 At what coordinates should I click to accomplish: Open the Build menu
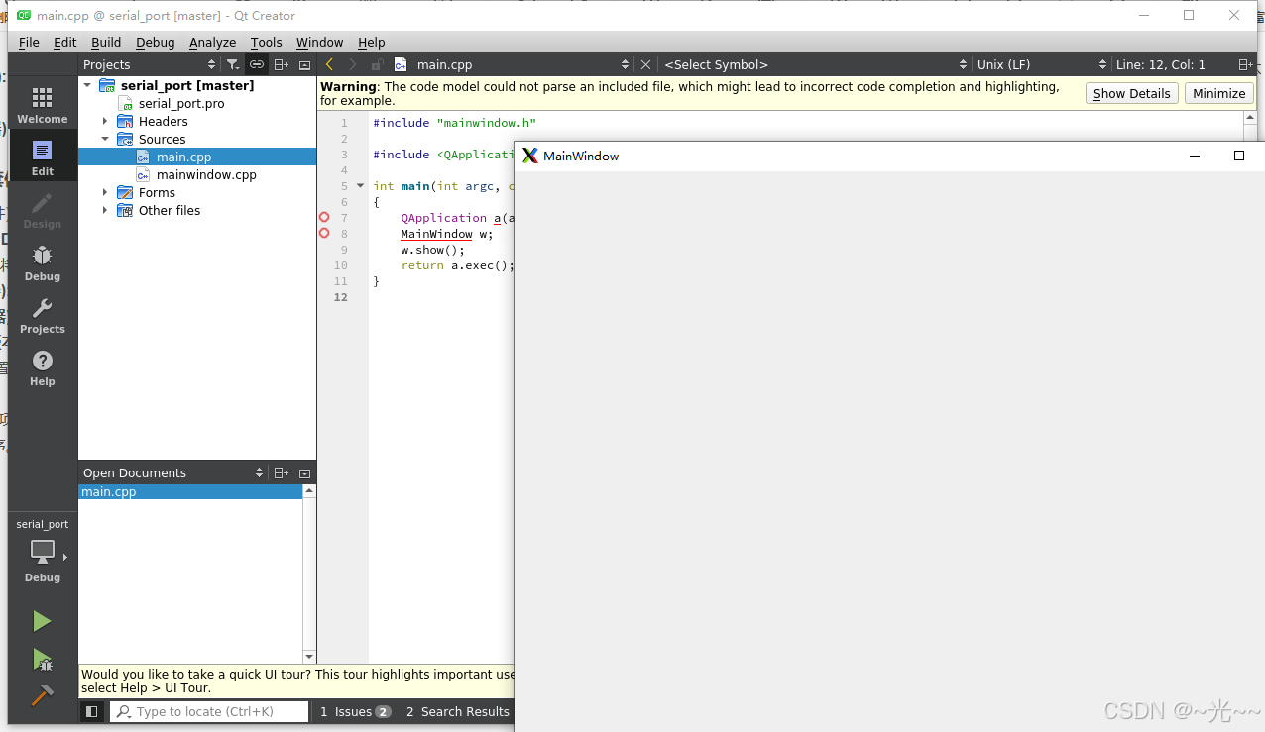click(106, 42)
